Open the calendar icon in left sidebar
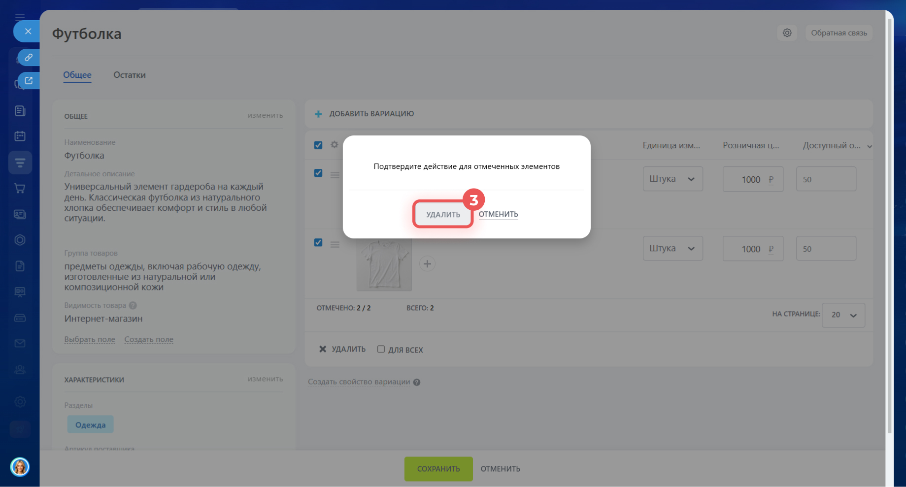Screen dimensions: 906x487 [x=20, y=136]
